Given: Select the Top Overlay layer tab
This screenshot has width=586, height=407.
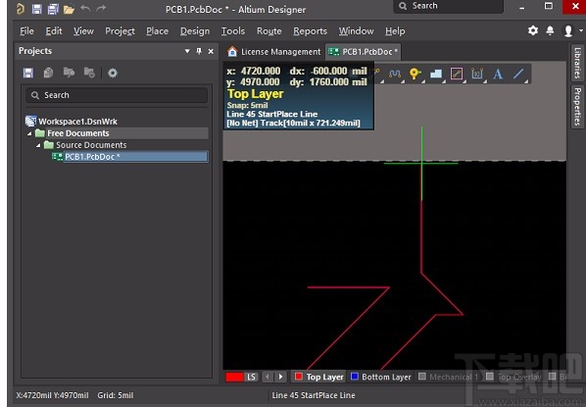Looking at the screenshot, I should 513,377.
